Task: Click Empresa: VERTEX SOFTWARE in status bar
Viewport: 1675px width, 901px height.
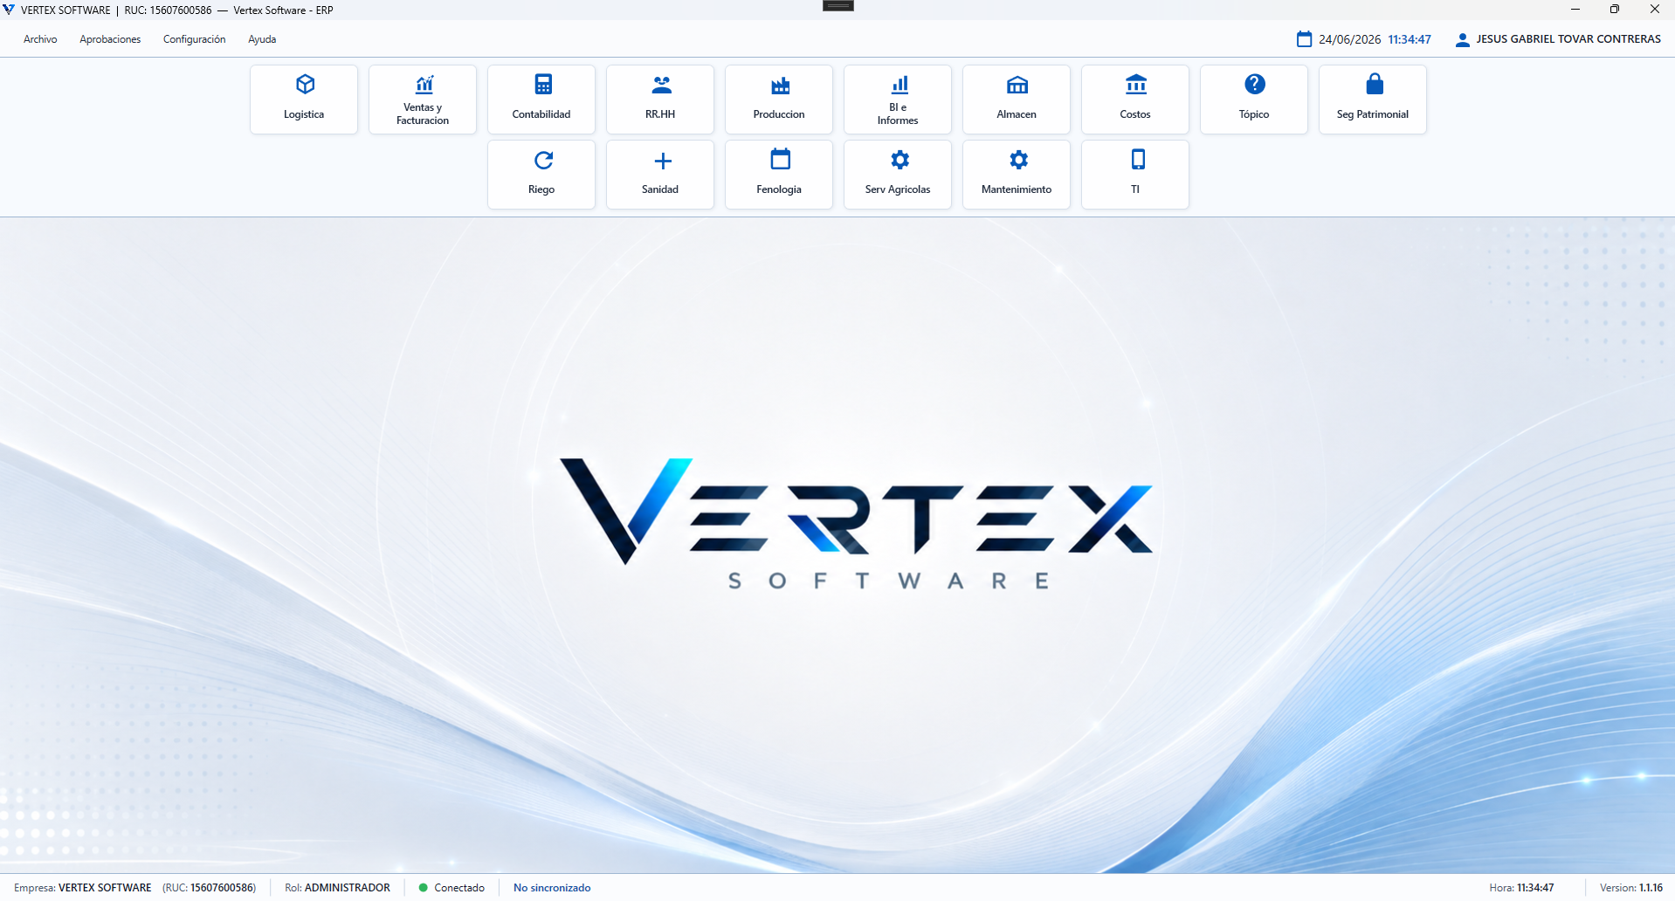Action: pyautogui.click(x=83, y=888)
